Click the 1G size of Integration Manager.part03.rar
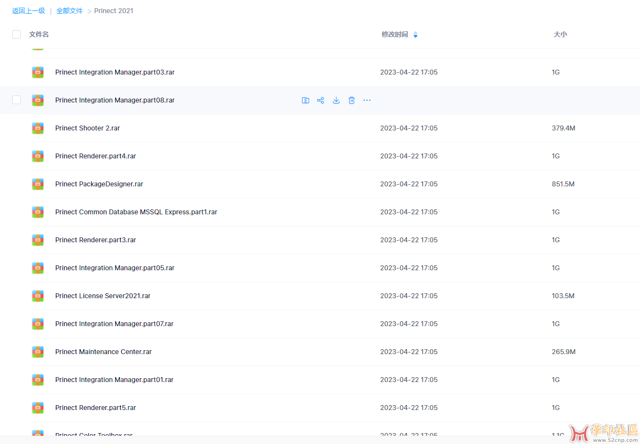 (x=556, y=72)
